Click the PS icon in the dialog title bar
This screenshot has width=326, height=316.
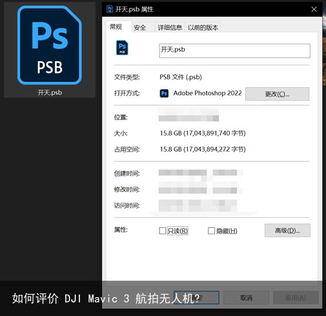click(109, 9)
